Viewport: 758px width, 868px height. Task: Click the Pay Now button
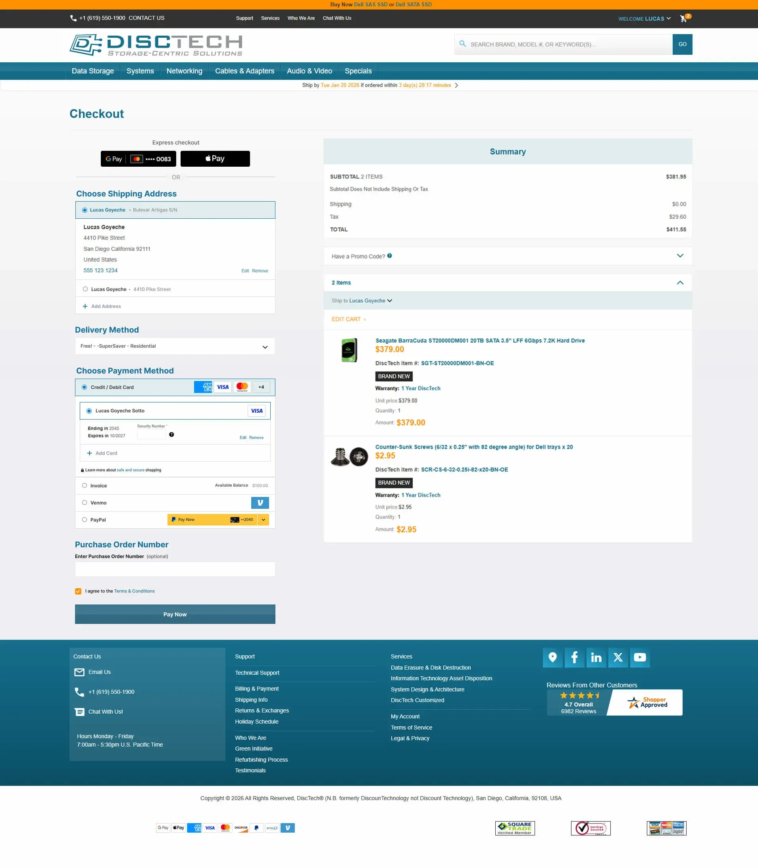click(175, 614)
